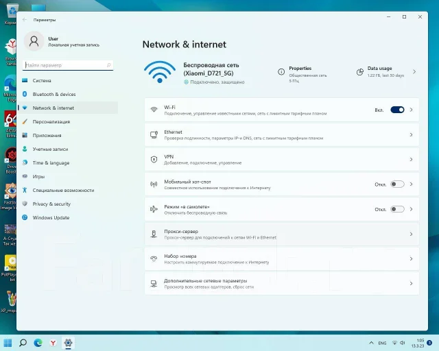Click the Ethernet monitor icon
Image resolution: width=439 pixels, height=351 pixels.
coord(154,134)
